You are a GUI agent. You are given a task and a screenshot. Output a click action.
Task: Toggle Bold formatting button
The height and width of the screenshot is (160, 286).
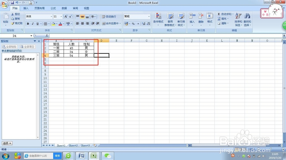(x=28, y=24)
